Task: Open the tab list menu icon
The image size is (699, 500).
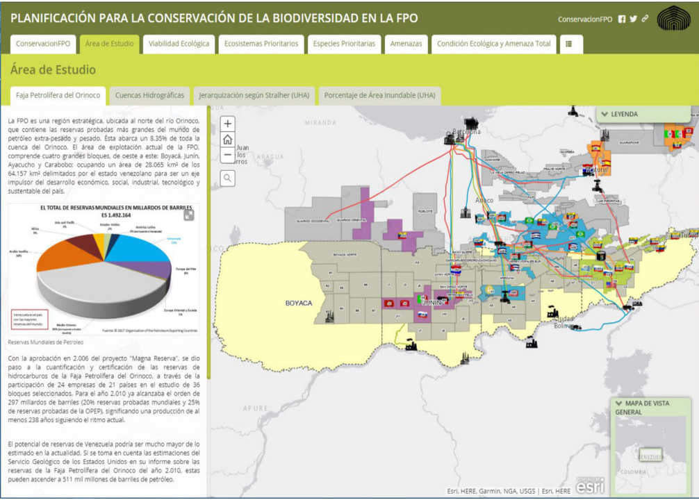Action: (569, 44)
